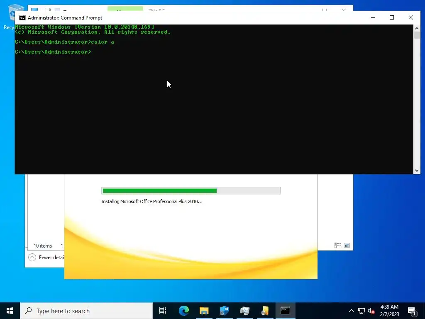The image size is (425, 319).
Task: Click the Microsoft Windows Version line
Action: tap(84, 27)
